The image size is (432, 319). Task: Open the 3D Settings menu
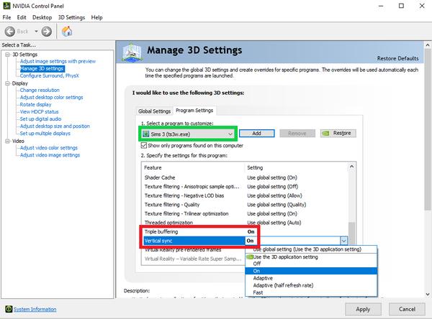71,17
